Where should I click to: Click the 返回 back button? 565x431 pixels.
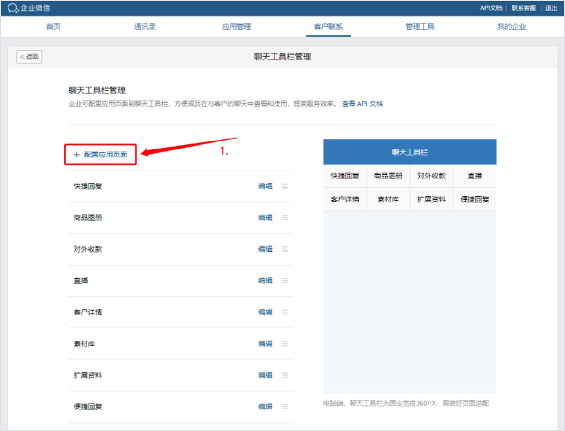30,57
